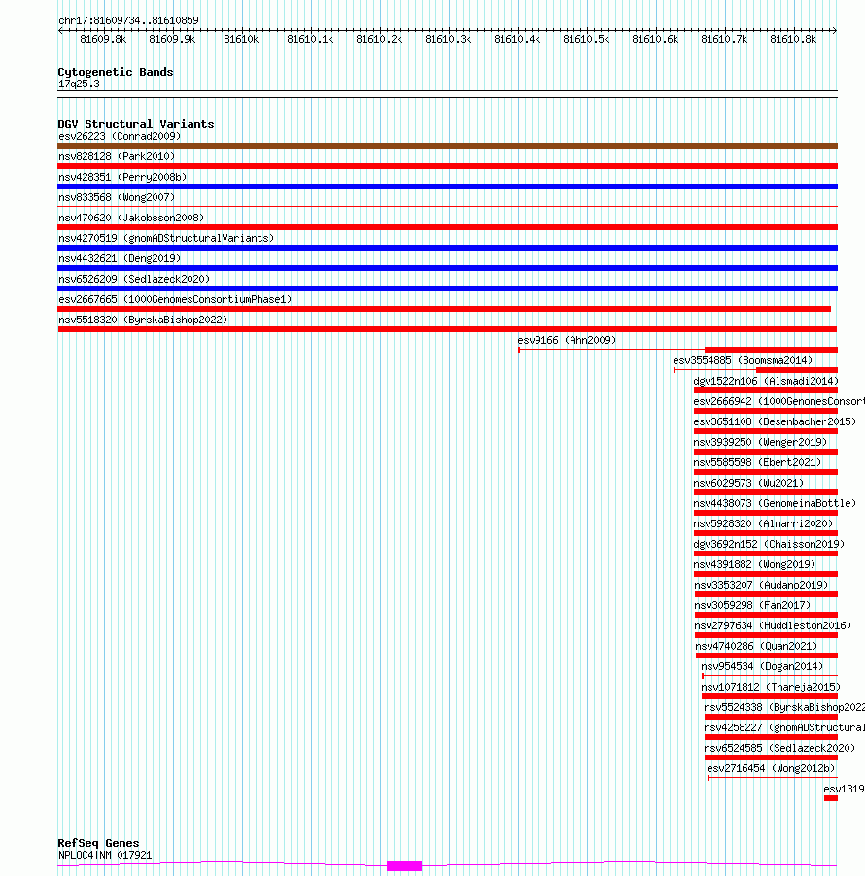
Task: Open nsv5585598 (Ebert2021) variant
Action: (758, 462)
